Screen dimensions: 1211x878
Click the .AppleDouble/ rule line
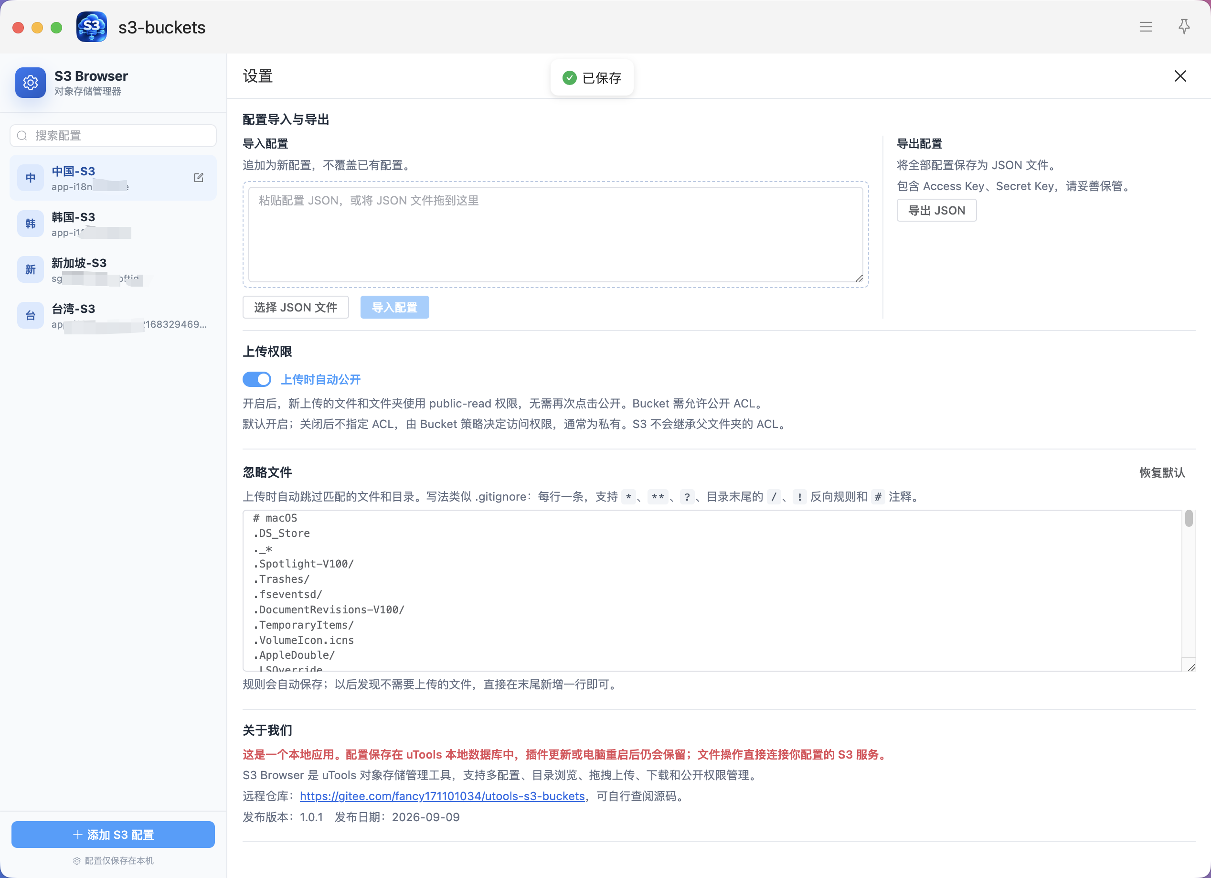click(294, 655)
